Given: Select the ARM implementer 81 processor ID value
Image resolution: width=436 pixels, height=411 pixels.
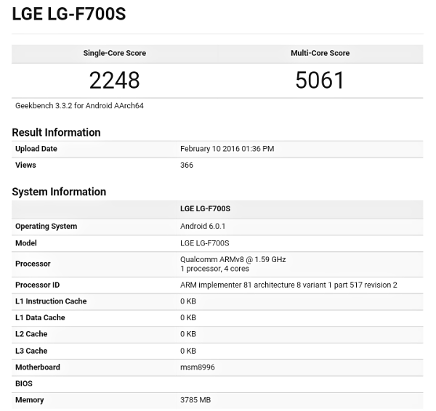Looking at the screenshot, I should pos(288,285).
